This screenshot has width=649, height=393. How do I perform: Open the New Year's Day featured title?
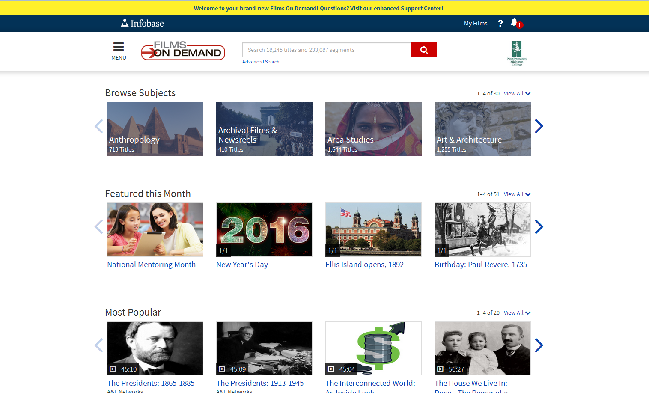point(242,264)
